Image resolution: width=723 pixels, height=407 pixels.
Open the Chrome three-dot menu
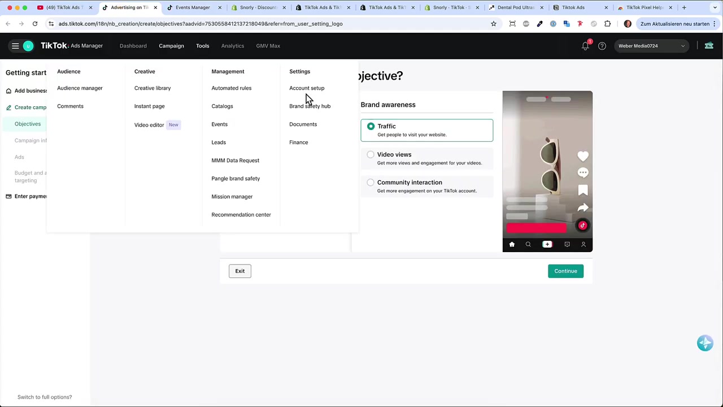point(715,24)
